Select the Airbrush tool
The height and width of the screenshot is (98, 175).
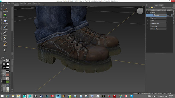tap(5, 33)
